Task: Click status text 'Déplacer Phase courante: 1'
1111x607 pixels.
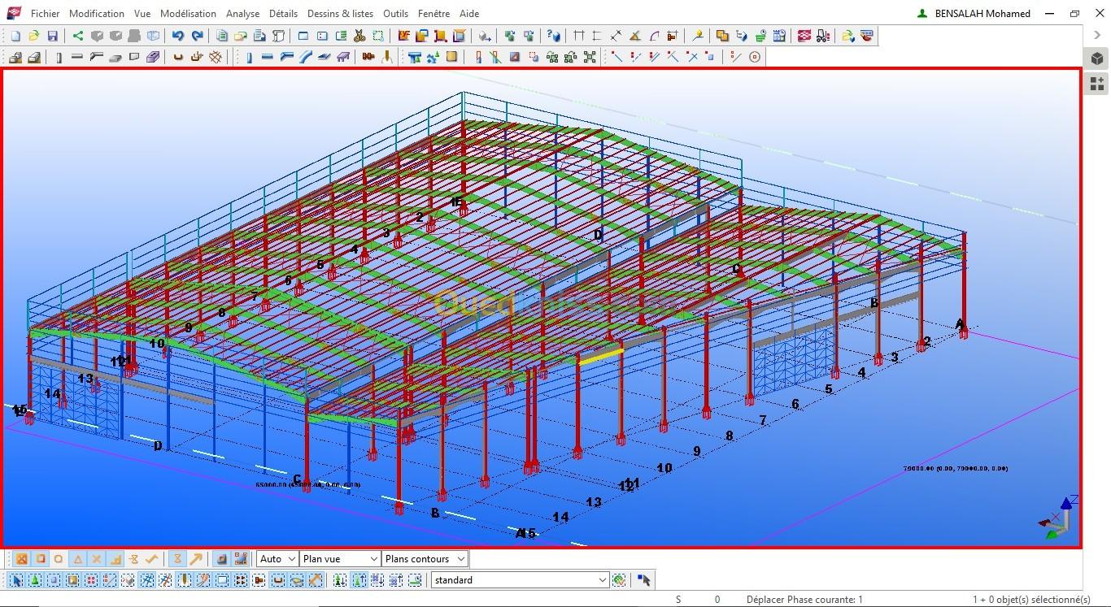Action: (804, 600)
